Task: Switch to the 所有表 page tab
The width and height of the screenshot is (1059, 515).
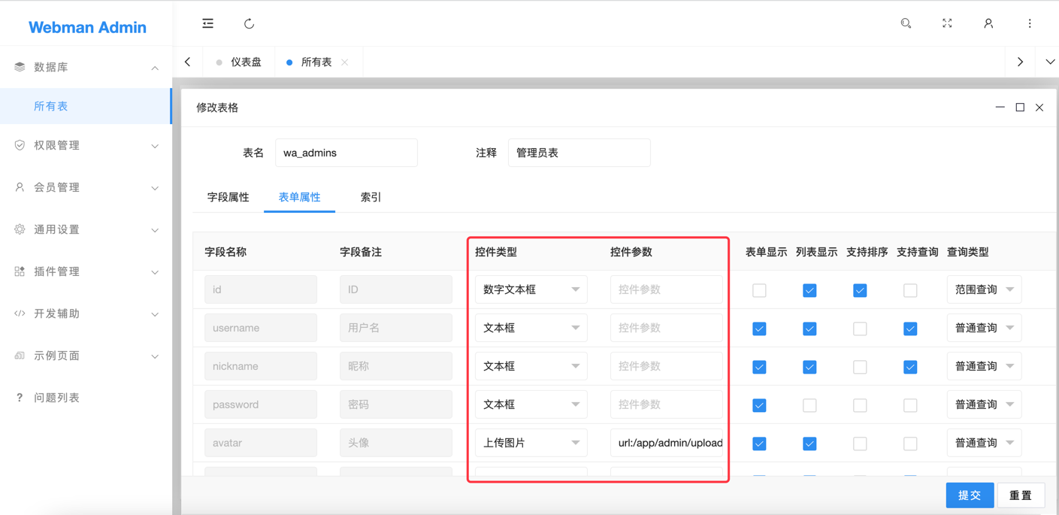Action: (x=316, y=62)
